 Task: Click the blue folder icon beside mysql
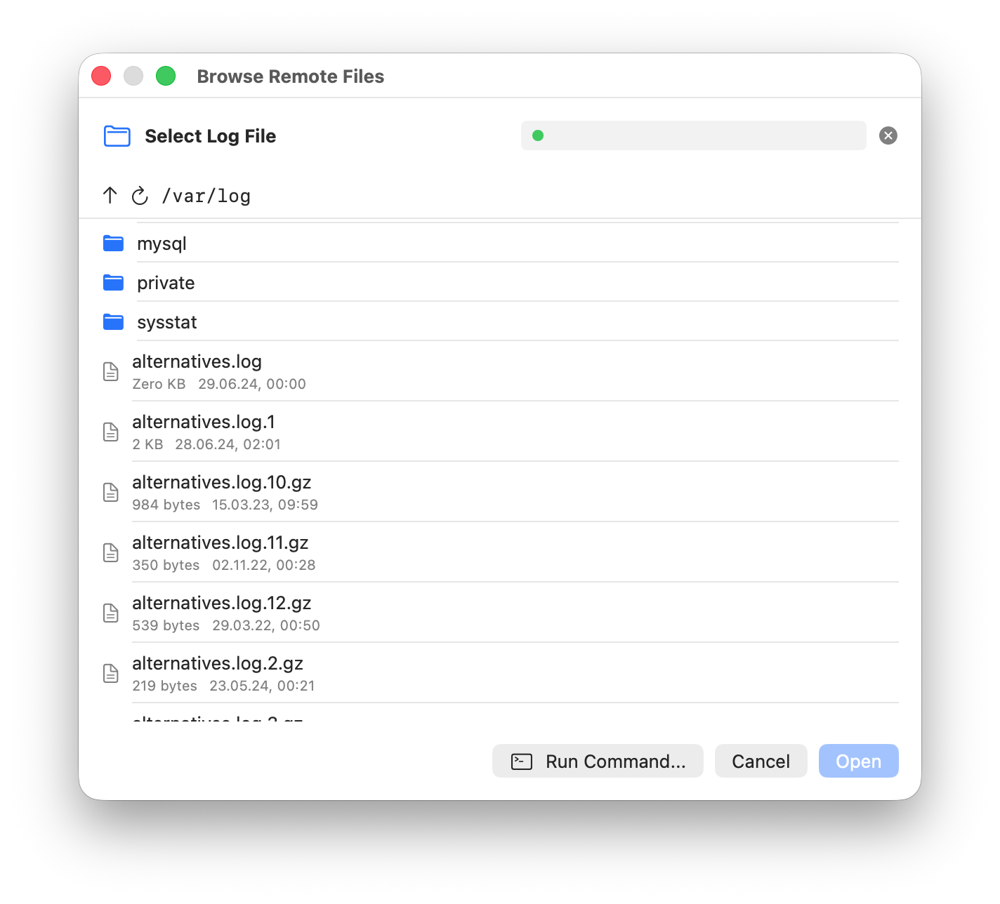112,243
